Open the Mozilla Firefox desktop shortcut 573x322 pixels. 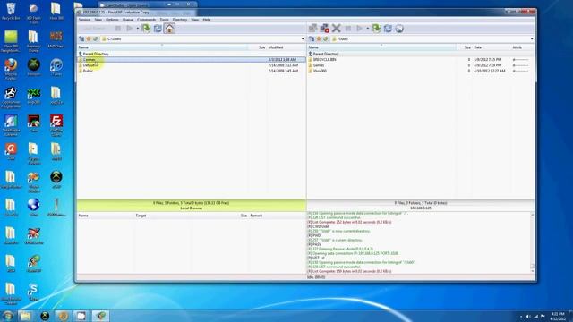pyautogui.click(x=11, y=69)
